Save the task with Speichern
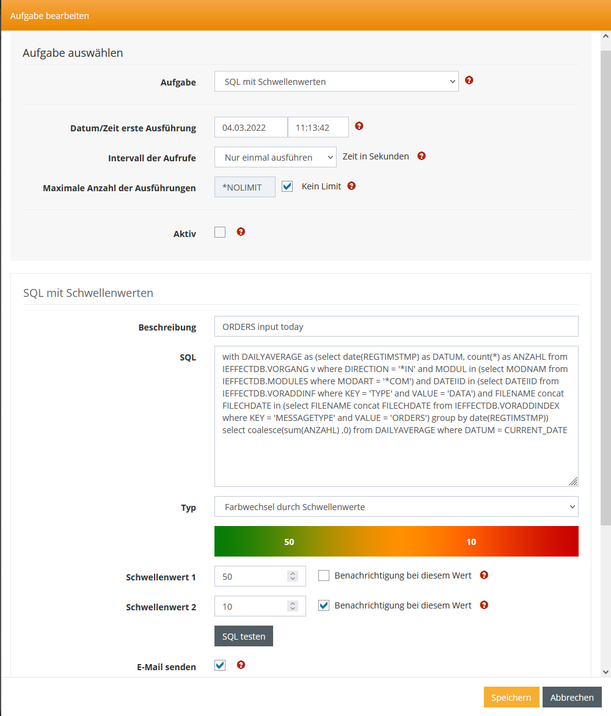611x716 pixels. click(511, 697)
